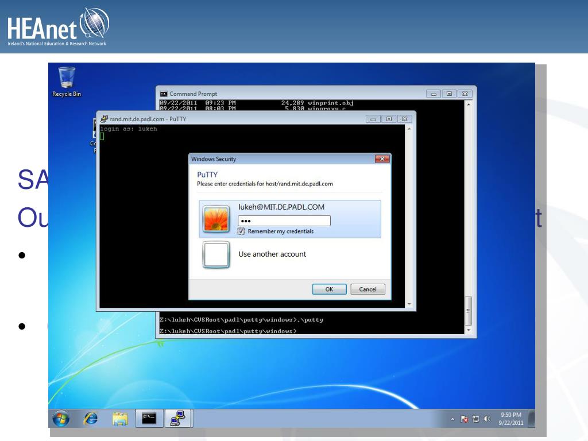Image resolution: width=588 pixels, height=441 pixels.
Task: Maximize the PuTTY window
Action: [389, 119]
